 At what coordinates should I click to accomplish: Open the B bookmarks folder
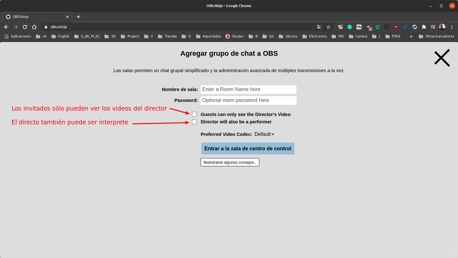(253, 36)
